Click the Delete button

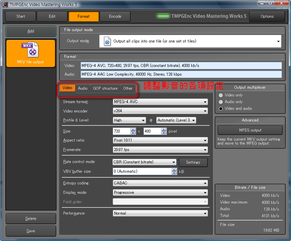coord(31,219)
